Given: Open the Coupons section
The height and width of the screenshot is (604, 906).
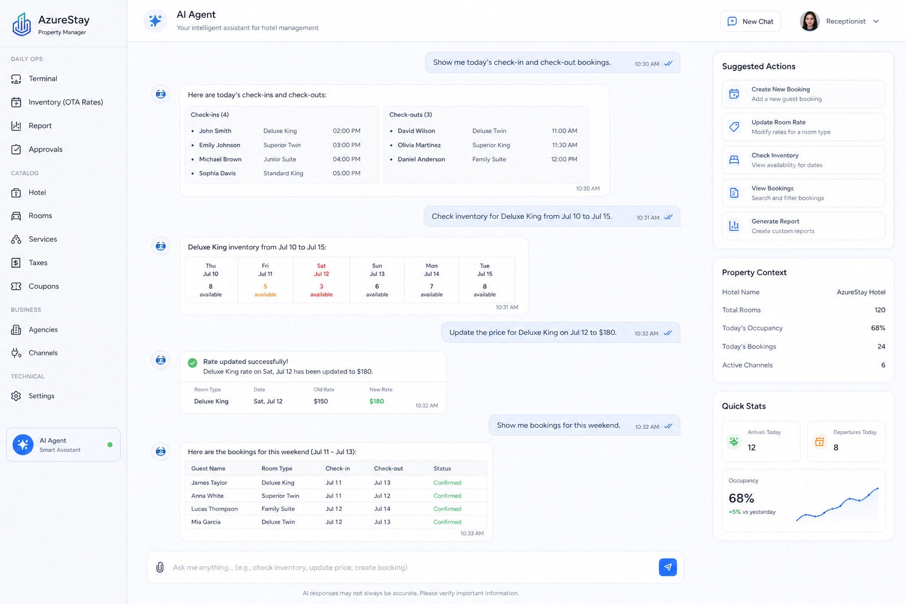Looking at the screenshot, I should tap(44, 286).
